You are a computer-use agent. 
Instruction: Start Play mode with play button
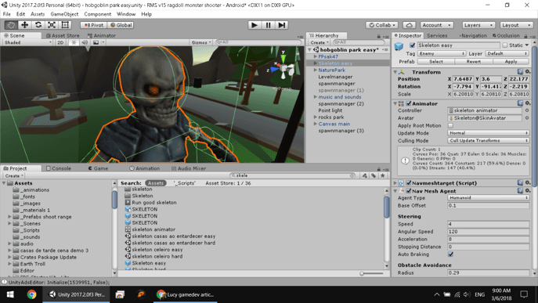[255, 25]
